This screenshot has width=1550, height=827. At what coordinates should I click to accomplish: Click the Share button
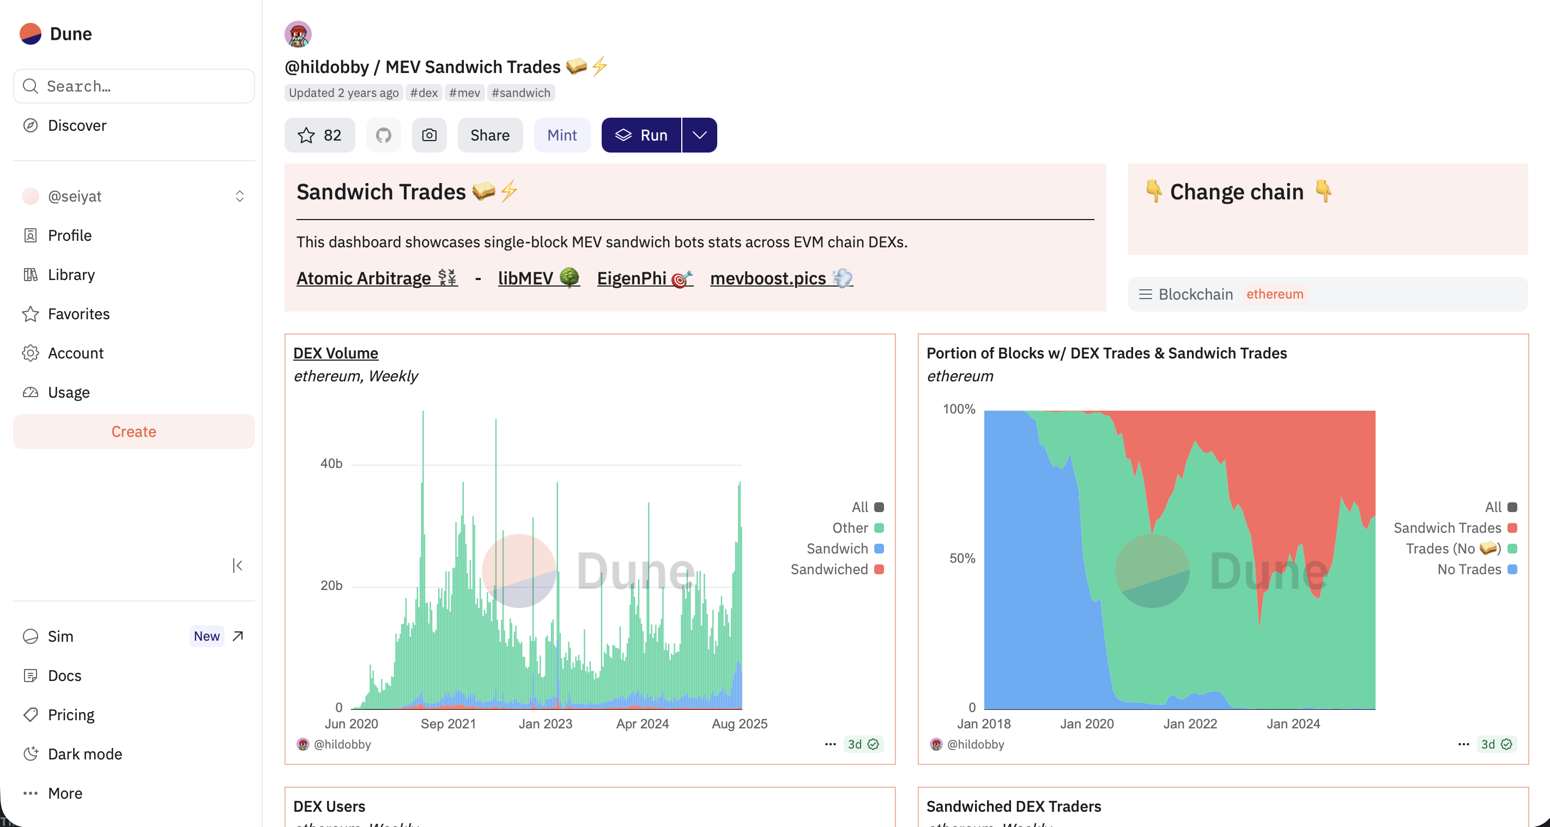490,135
